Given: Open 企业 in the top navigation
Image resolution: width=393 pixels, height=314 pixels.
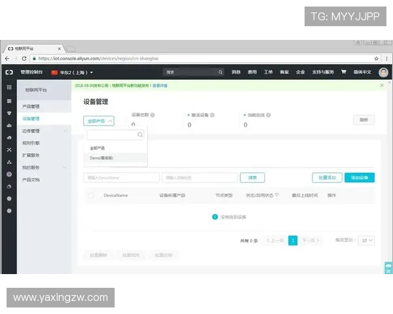Looking at the screenshot, I should 300,72.
